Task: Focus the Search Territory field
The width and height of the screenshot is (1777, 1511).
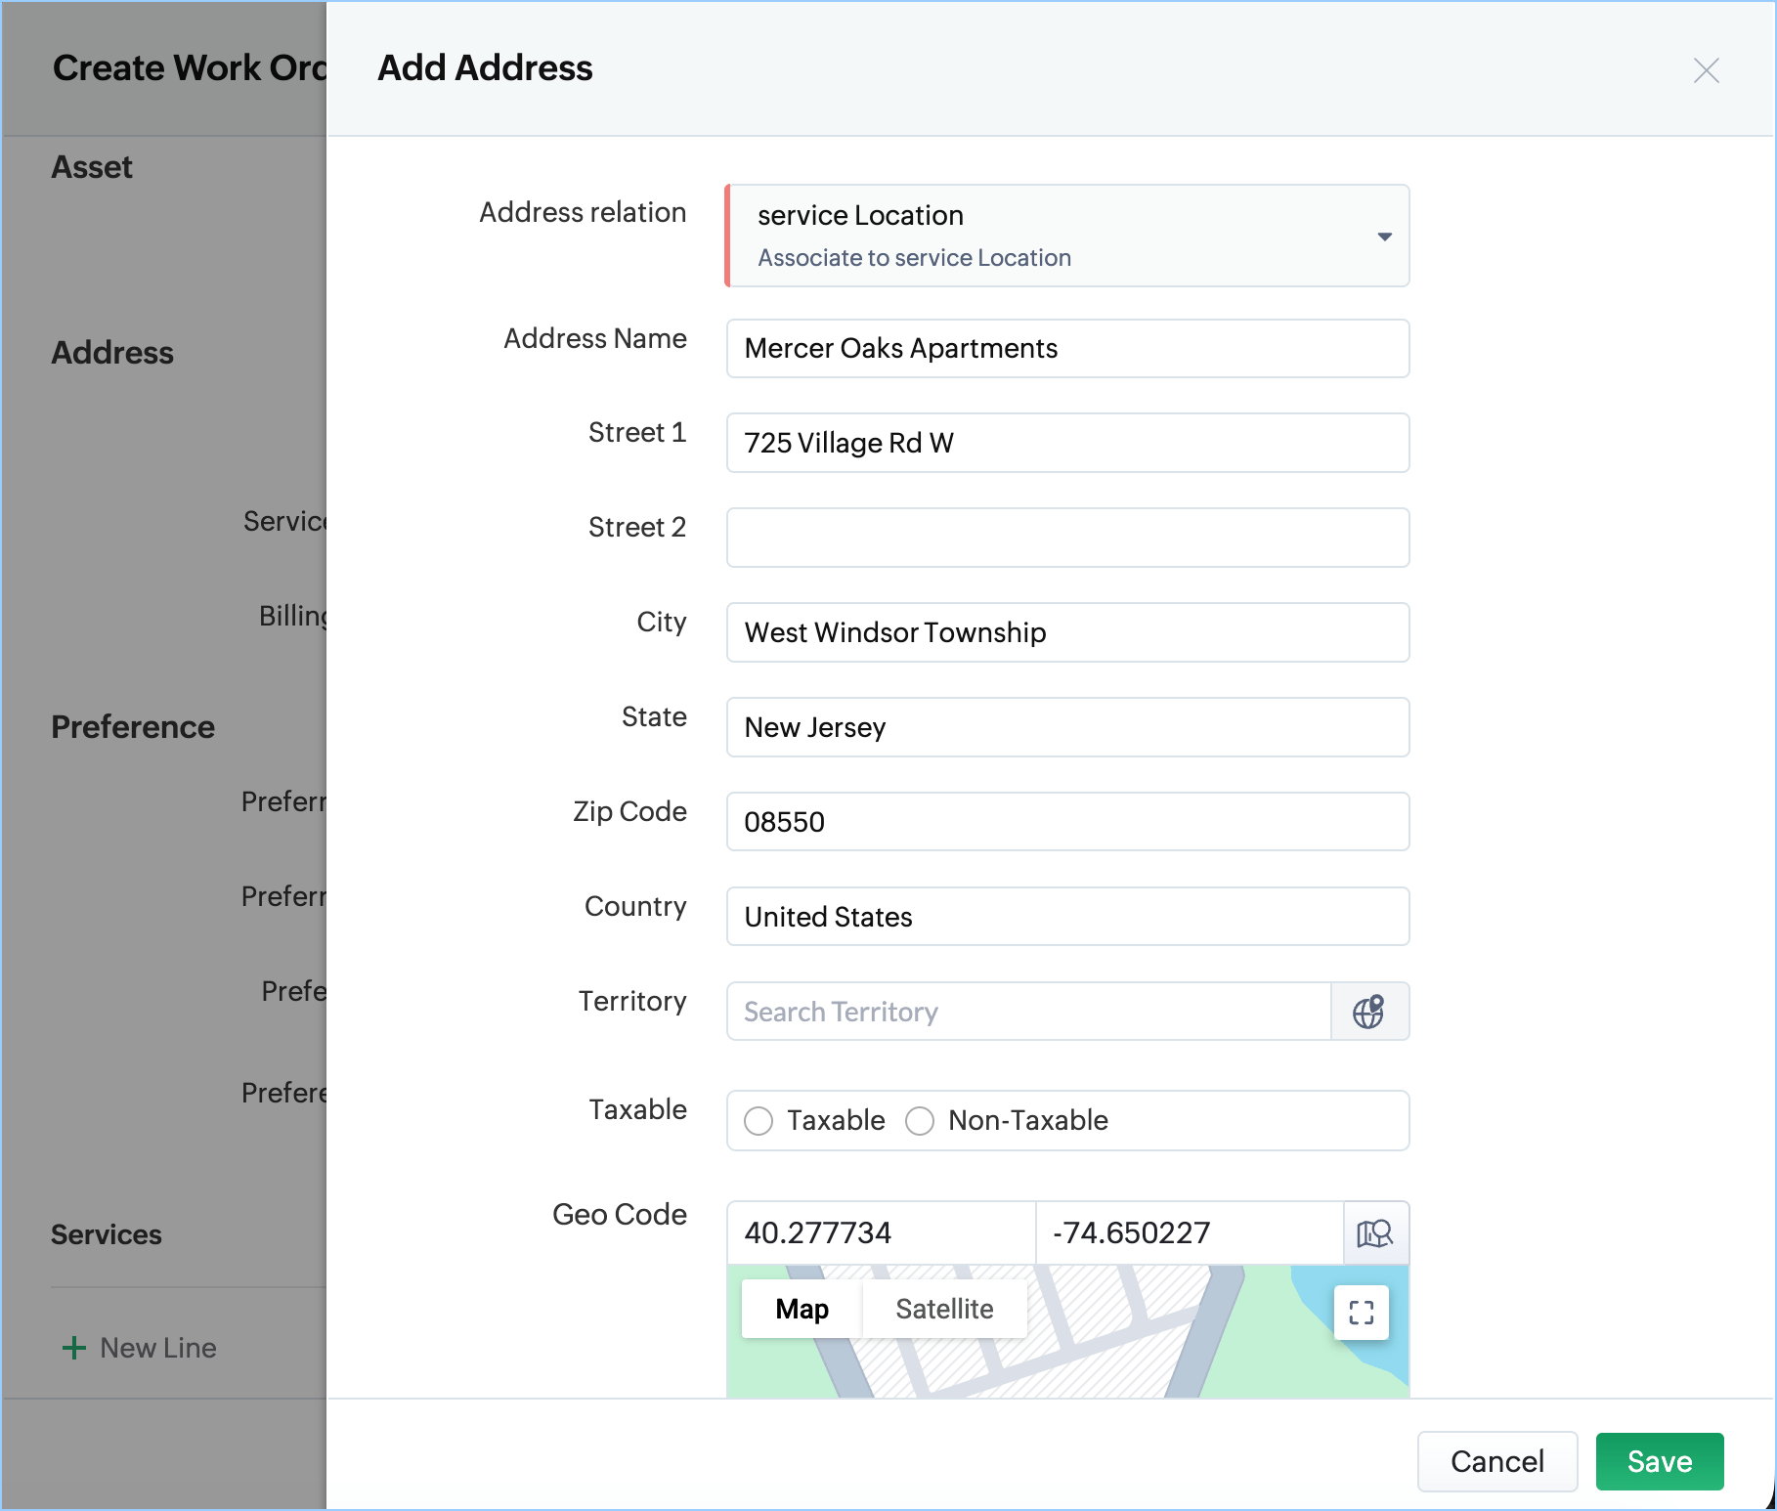Action: point(1028,1012)
